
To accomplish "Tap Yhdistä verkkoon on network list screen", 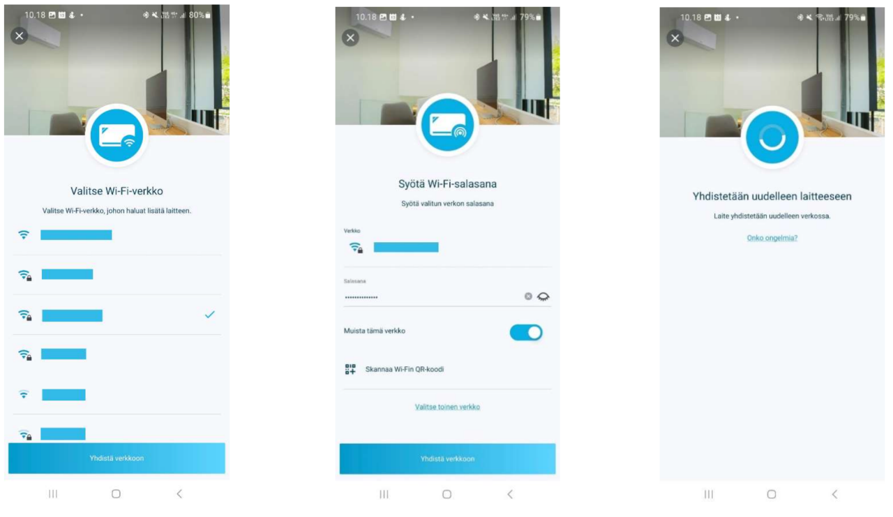I will click(x=117, y=458).
